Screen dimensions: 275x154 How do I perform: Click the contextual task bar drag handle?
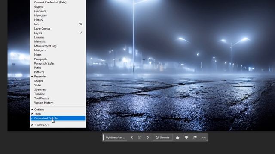click(x=103, y=138)
